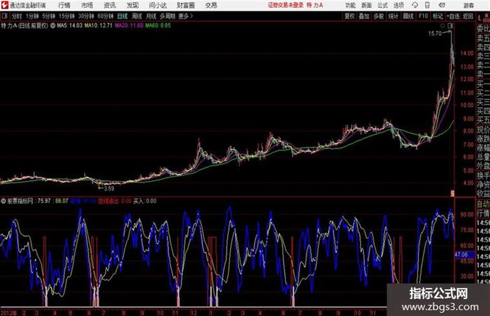Expand the 更多 > periods list
Screen dimensions: 490x316
coord(186,16)
